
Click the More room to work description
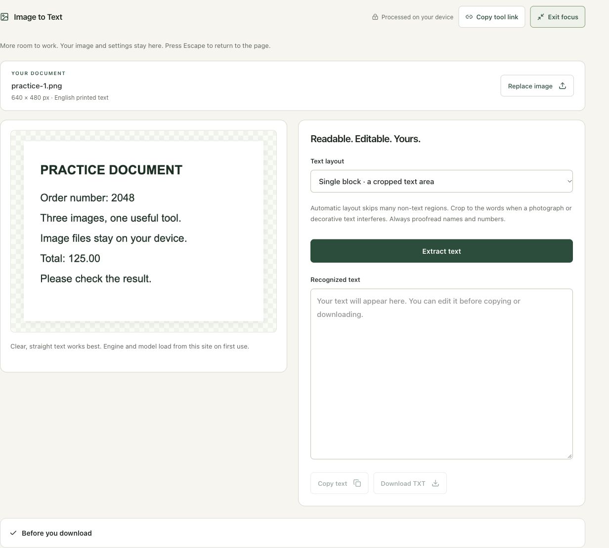point(135,45)
